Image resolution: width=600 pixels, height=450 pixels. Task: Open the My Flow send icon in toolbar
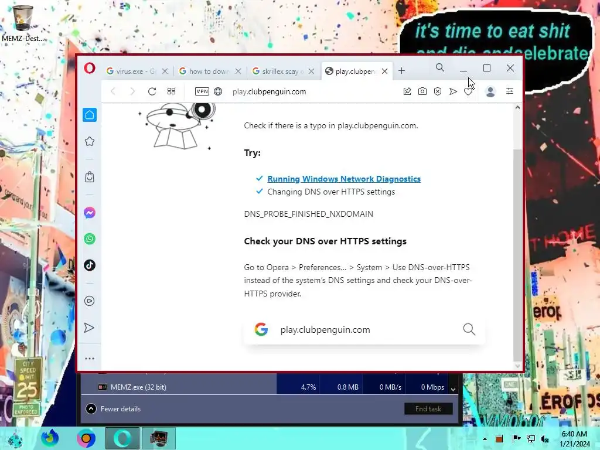click(453, 91)
